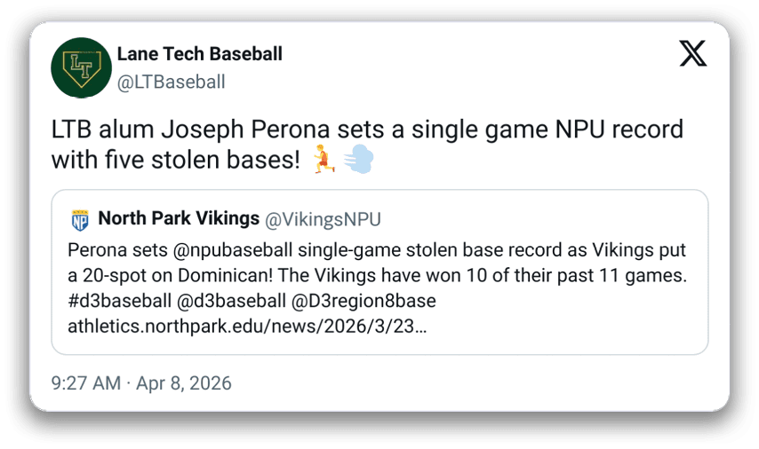This screenshot has width=759, height=449.
Task: Open the X logo link
Action: pos(692,54)
